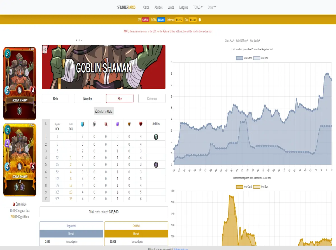The height and width of the screenshot is (250, 336).
Task: Navigate to Lands section
Action: pyautogui.click(x=171, y=7)
